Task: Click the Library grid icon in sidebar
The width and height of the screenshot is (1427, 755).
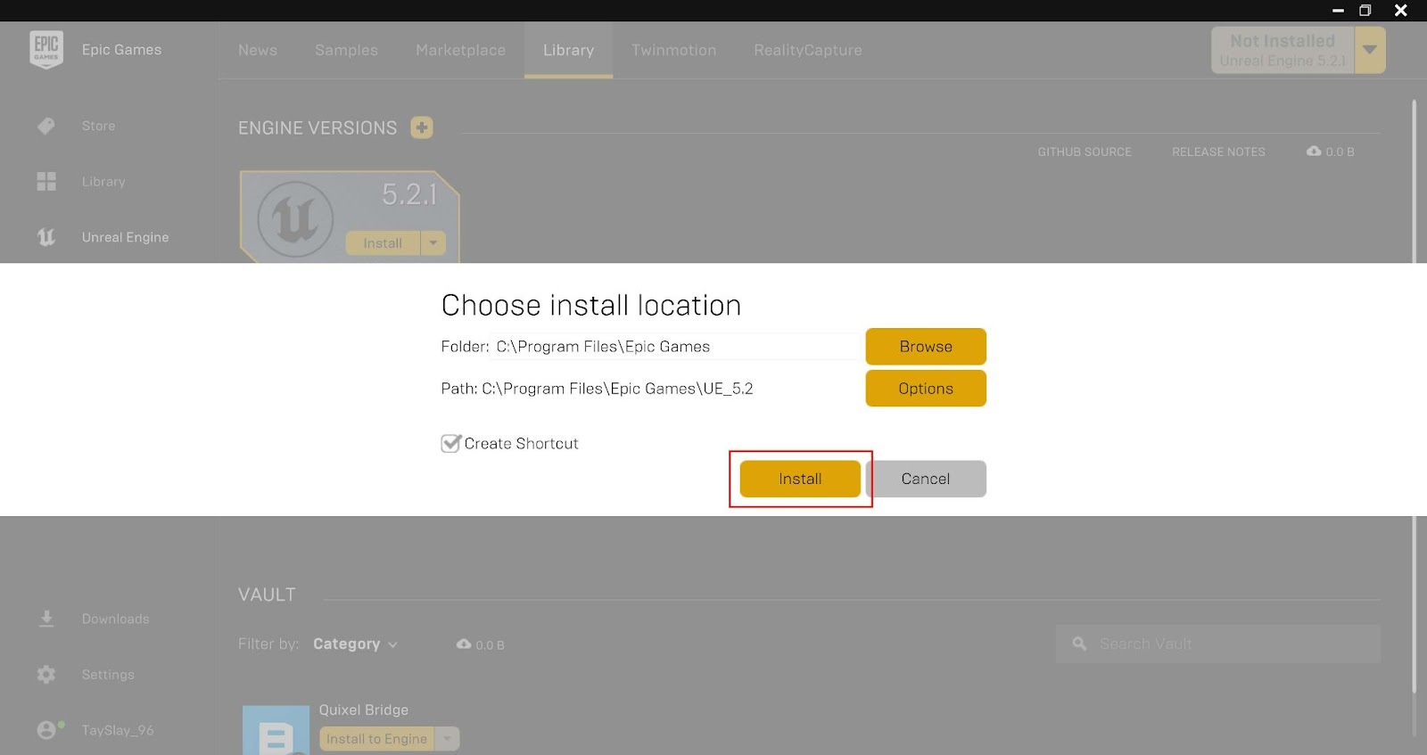Action: click(x=46, y=181)
